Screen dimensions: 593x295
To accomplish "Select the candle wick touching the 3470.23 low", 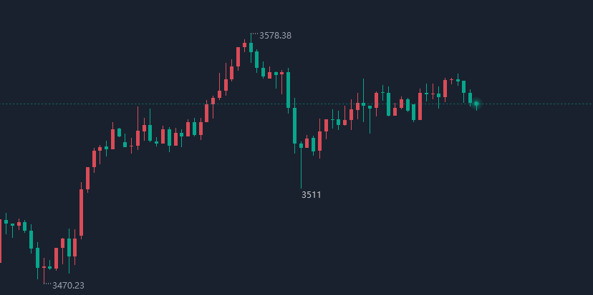I will (44, 275).
